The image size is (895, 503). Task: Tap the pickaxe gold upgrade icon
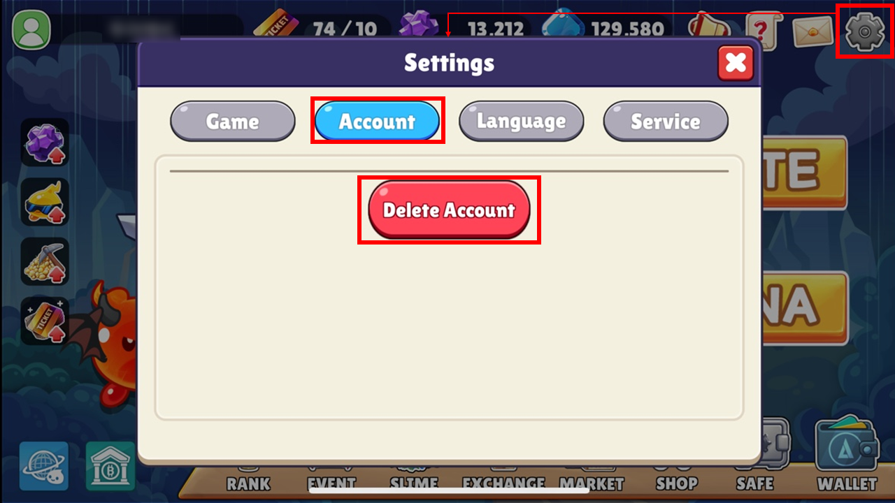[45, 261]
